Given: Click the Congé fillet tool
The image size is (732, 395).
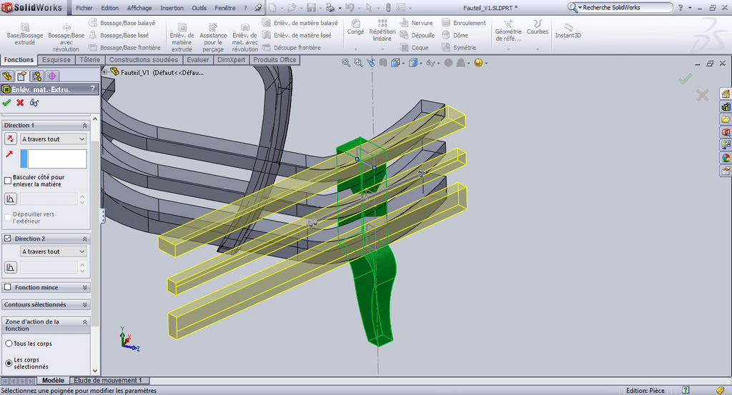Looking at the screenshot, I should pos(355,28).
